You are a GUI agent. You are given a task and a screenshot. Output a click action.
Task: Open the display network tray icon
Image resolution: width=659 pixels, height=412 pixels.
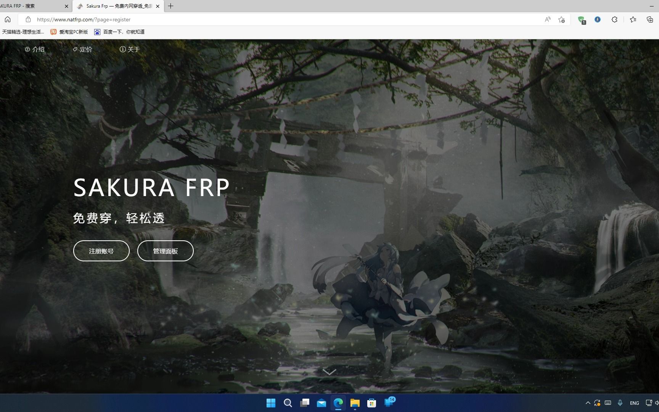coord(649,403)
